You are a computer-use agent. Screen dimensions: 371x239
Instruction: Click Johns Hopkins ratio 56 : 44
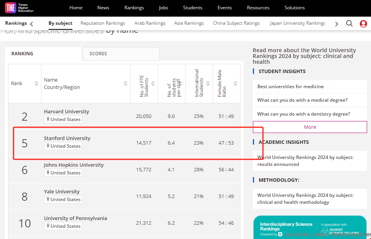pos(226,169)
